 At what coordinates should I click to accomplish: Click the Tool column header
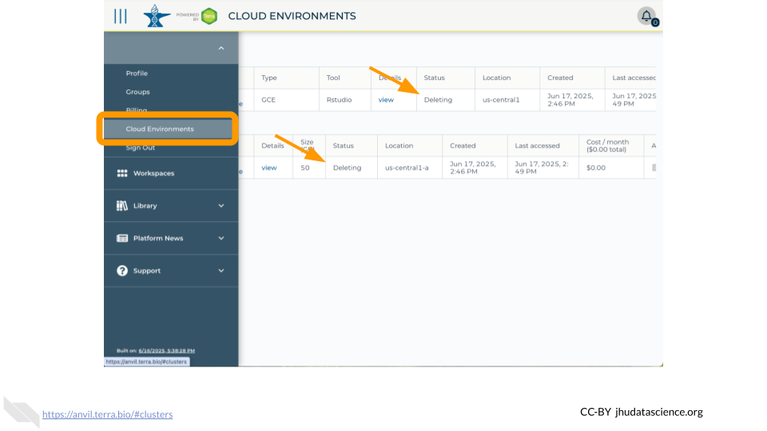(x=333, y=77)
